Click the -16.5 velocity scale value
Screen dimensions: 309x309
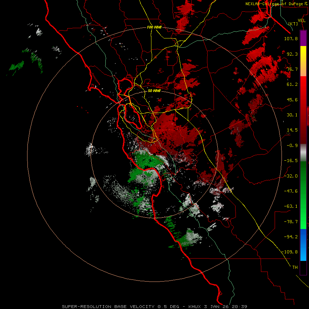[x=291, y=161]
